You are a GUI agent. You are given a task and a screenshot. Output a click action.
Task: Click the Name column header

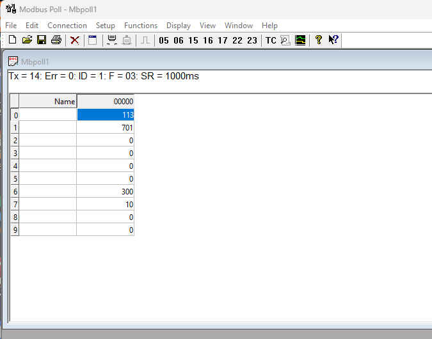[47, 101]
